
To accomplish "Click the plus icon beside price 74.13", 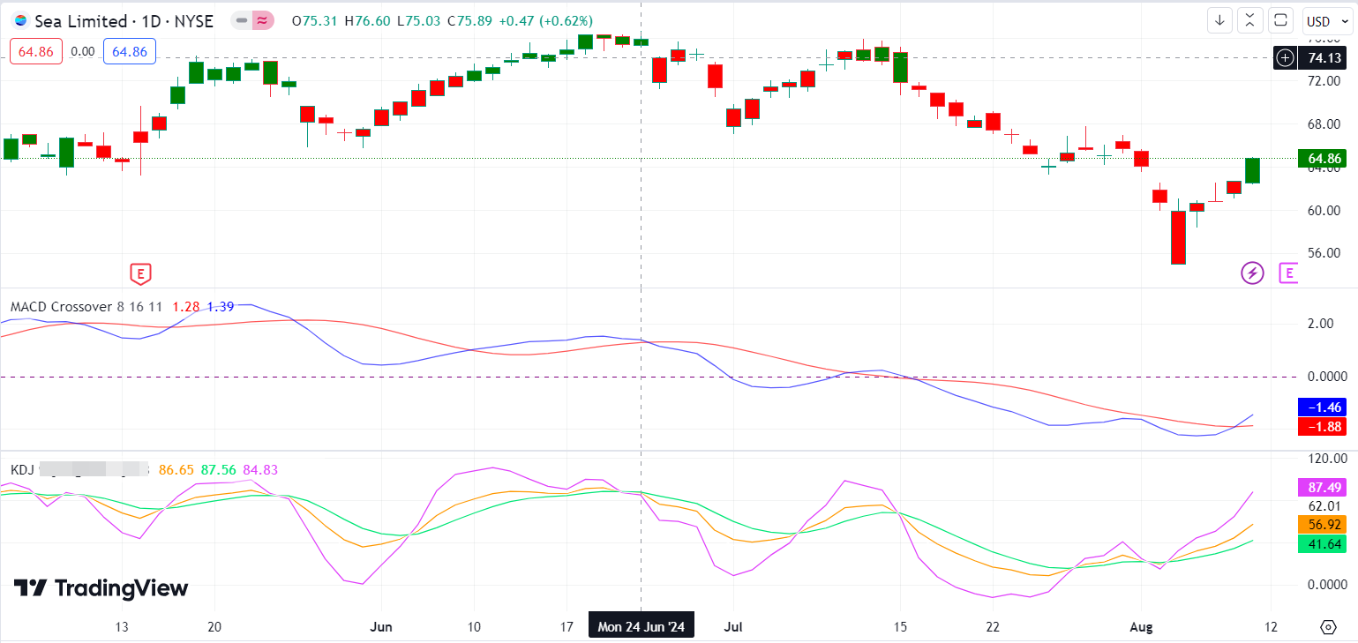I will coord(1286,58).
